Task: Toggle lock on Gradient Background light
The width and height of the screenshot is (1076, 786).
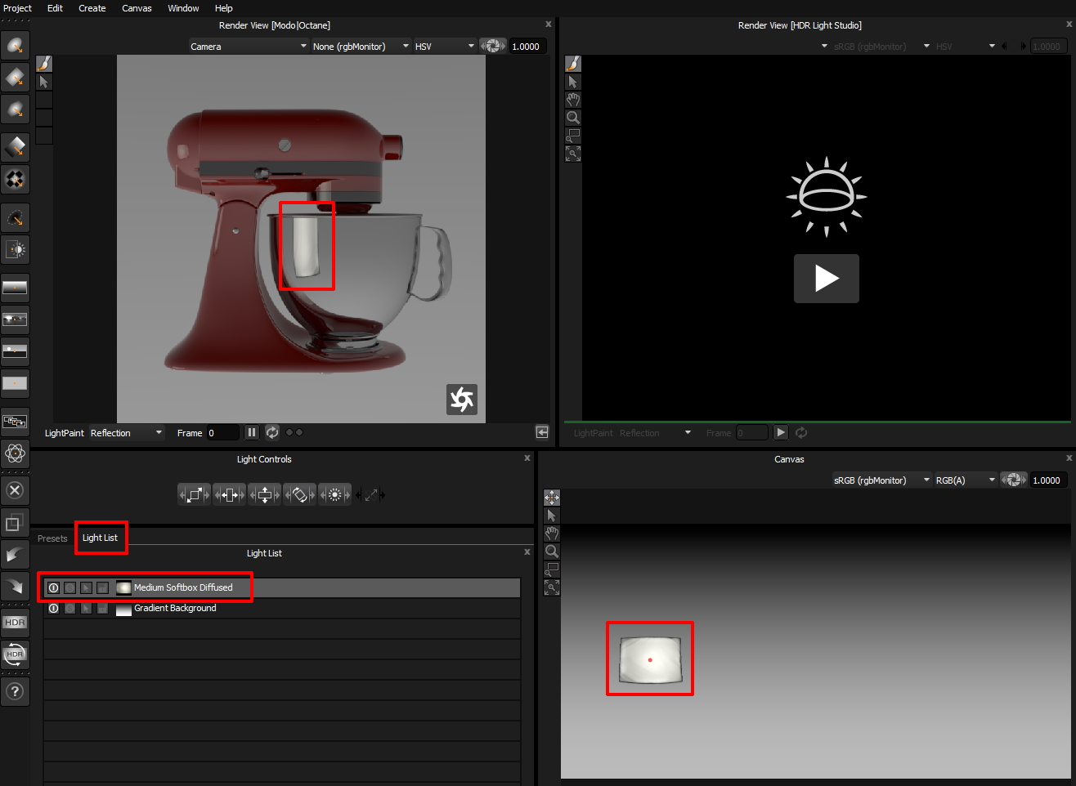Action: click(x=102, y=608)
